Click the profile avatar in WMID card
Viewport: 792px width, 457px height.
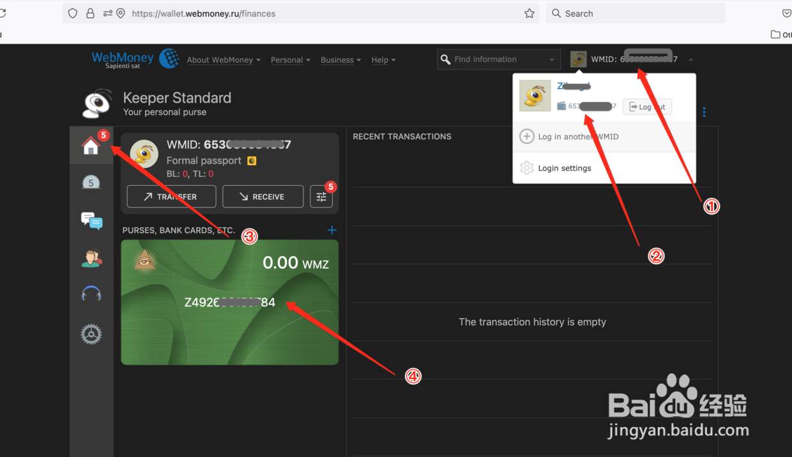pos(144,154)
